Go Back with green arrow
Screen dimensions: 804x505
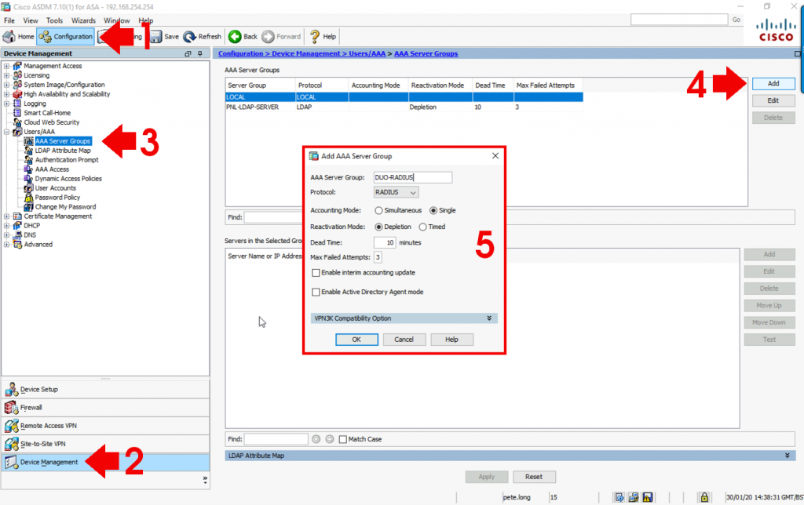tap(235, 36)
